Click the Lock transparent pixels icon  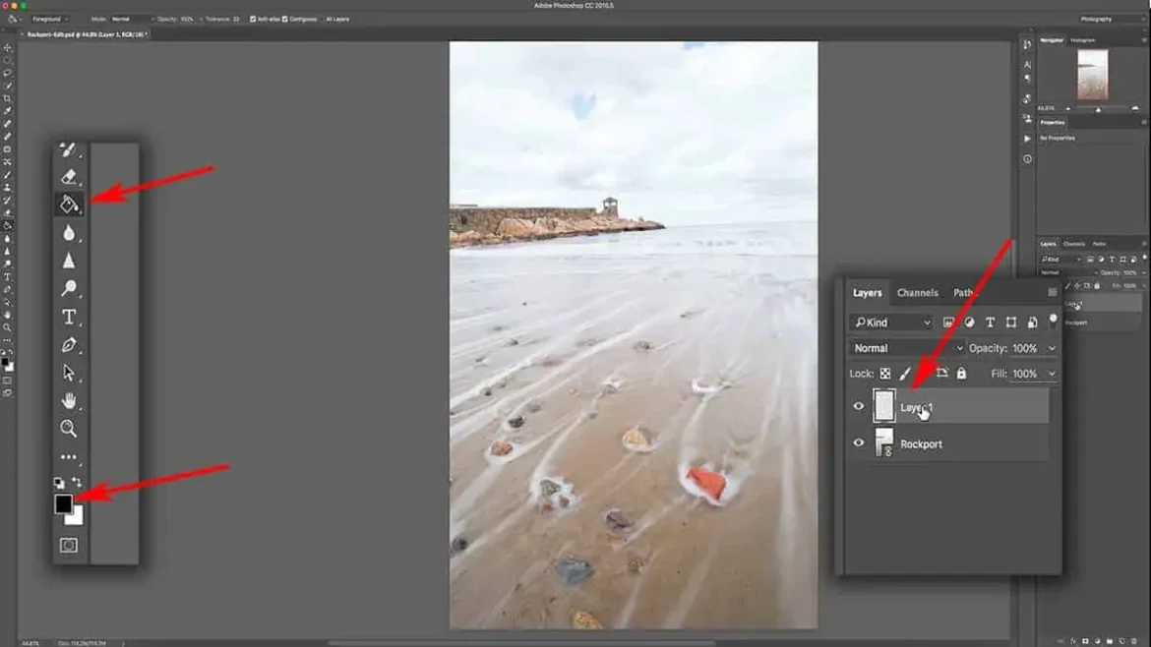[885, 374]
